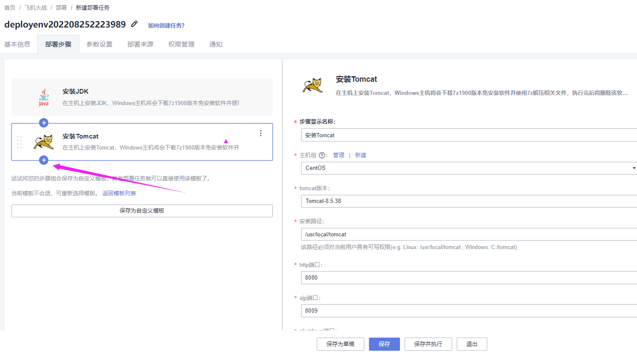
Task: Click the Tomcat cat icon in step list
Action: tap(44, 142)
